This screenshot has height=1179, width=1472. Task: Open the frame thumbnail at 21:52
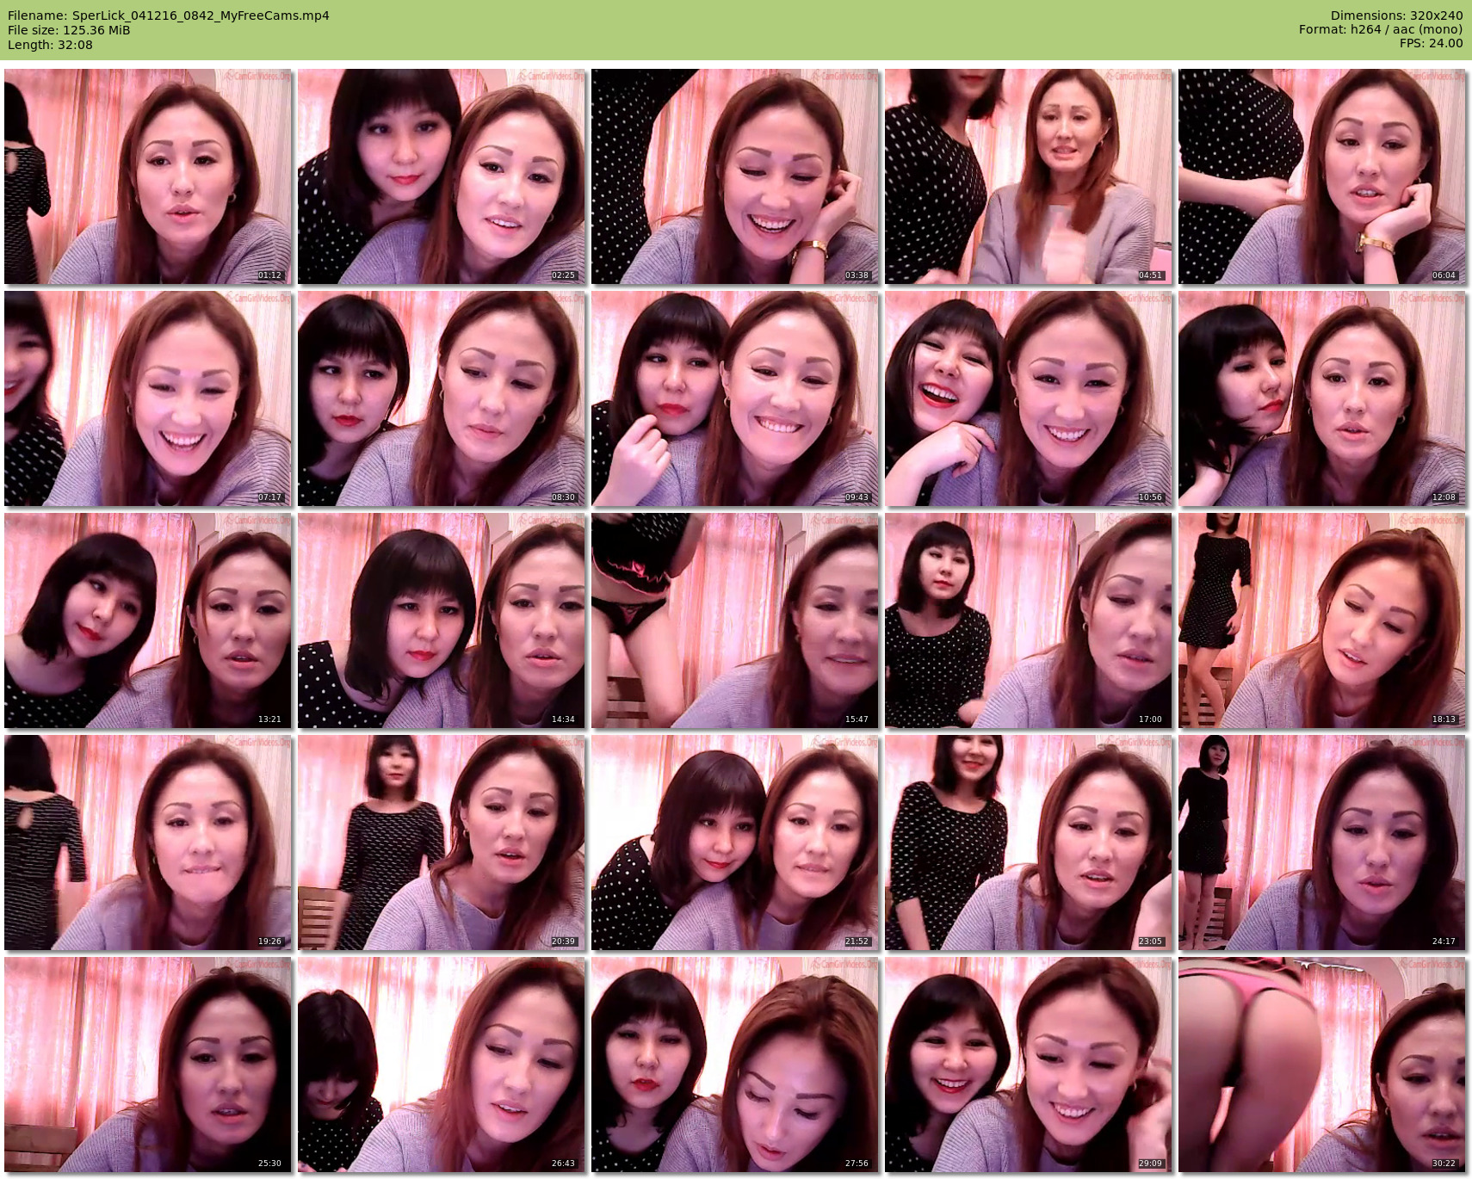pyautogui.click(x=735, y=843)
